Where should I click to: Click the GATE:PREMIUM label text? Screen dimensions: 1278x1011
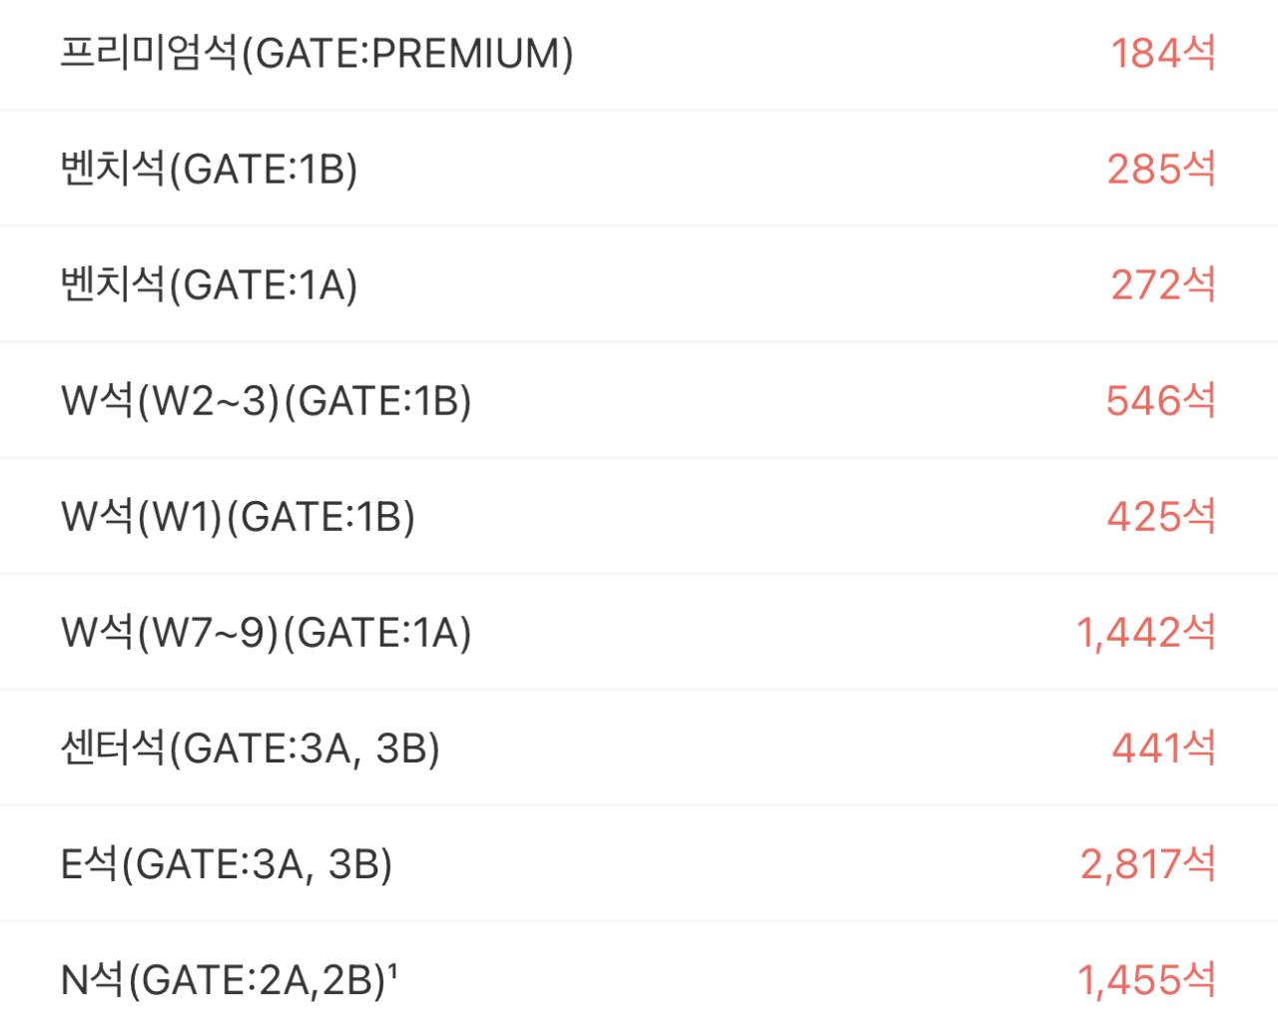(x=409, y=53)
